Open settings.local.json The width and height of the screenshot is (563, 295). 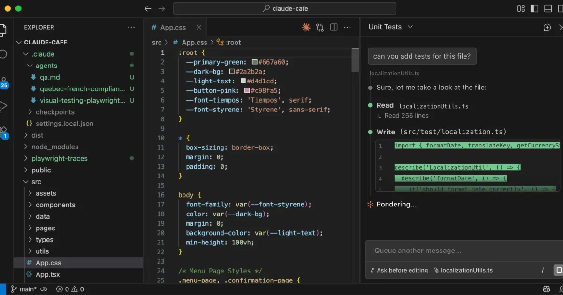(78, 124)
